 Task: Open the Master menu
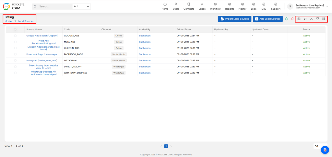(x=242, y=6)
